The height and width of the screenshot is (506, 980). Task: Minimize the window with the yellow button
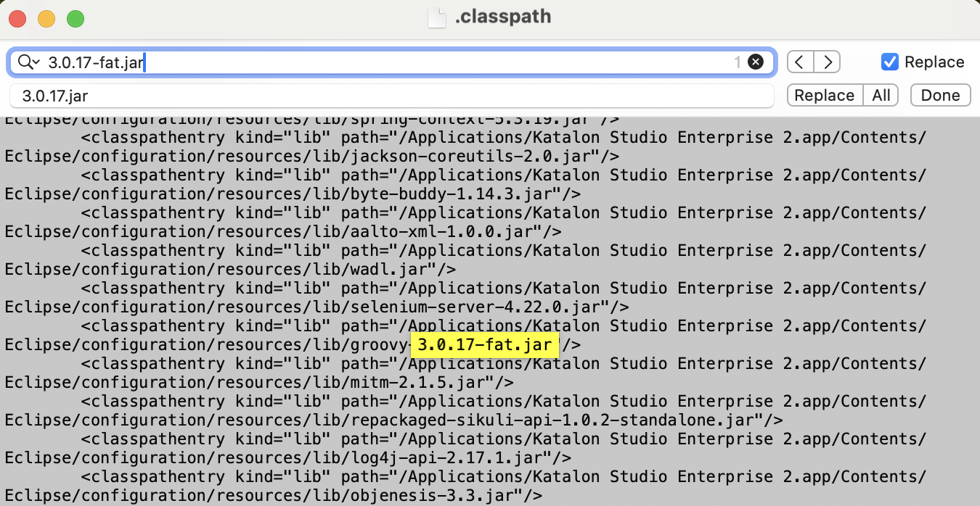pyautogui.click(x=46, y=19)
